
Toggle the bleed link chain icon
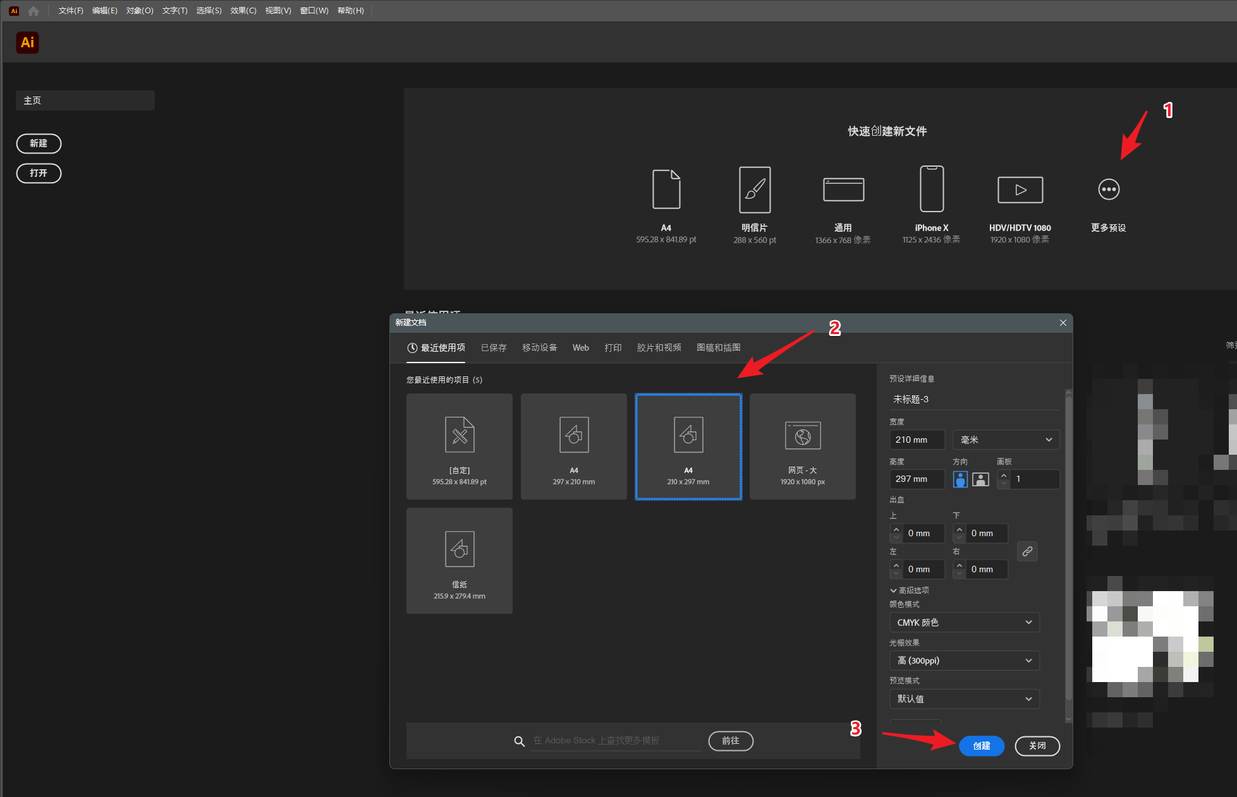(1027, 551)
